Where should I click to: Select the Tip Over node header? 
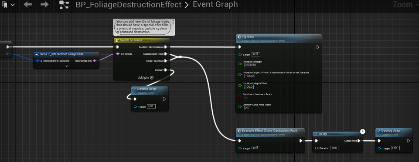[x=279, y=39]
